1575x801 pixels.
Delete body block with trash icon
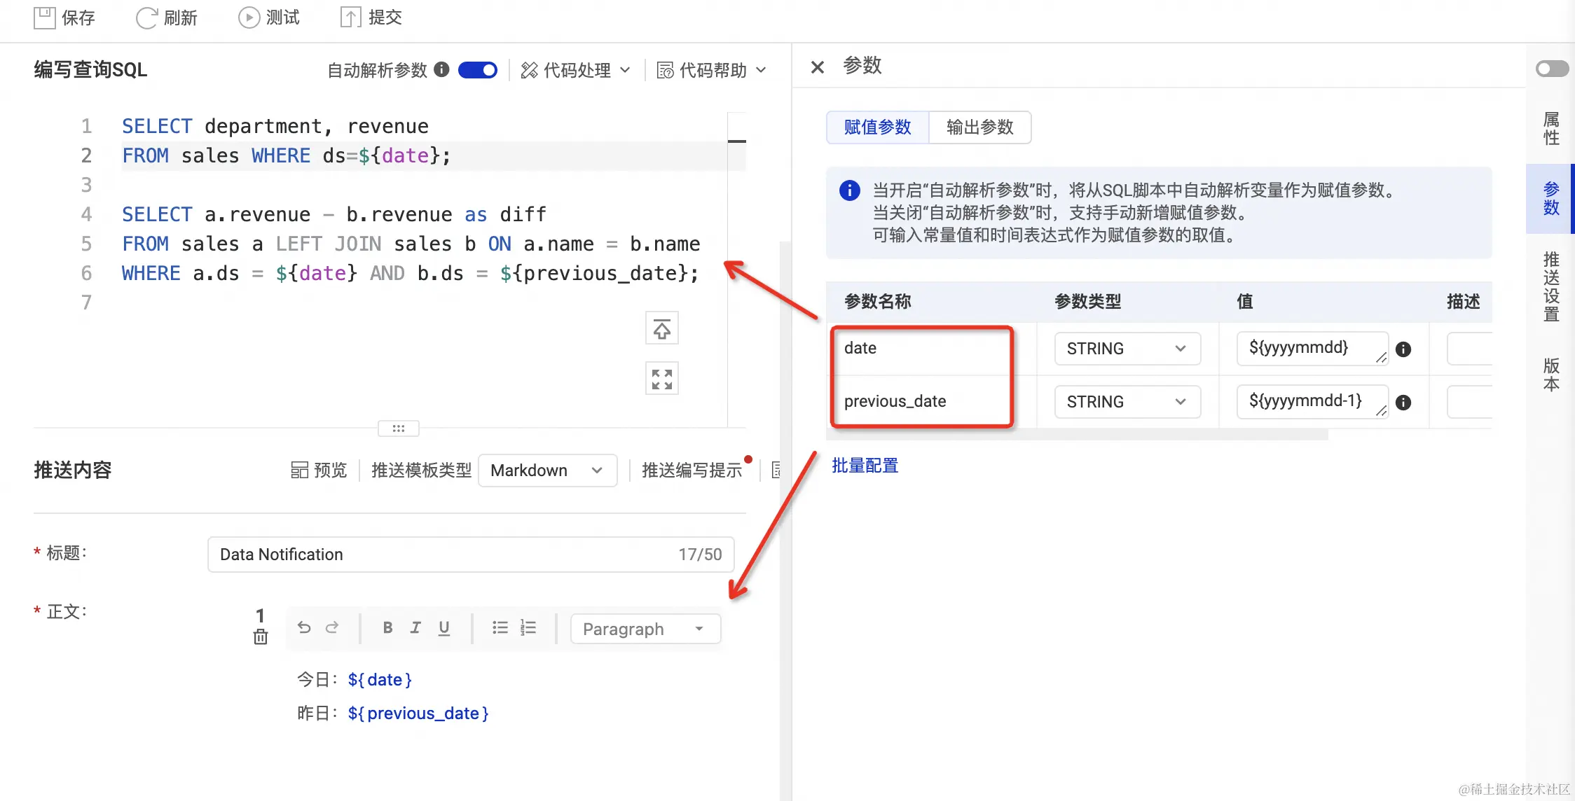pyautogui.click(x=261, y=636)
